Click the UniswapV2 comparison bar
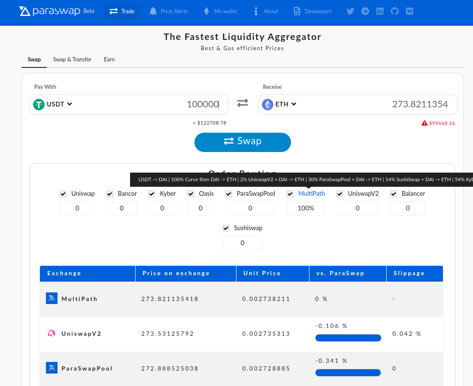The width and height of the screenshot is (473, 386). 348,338
